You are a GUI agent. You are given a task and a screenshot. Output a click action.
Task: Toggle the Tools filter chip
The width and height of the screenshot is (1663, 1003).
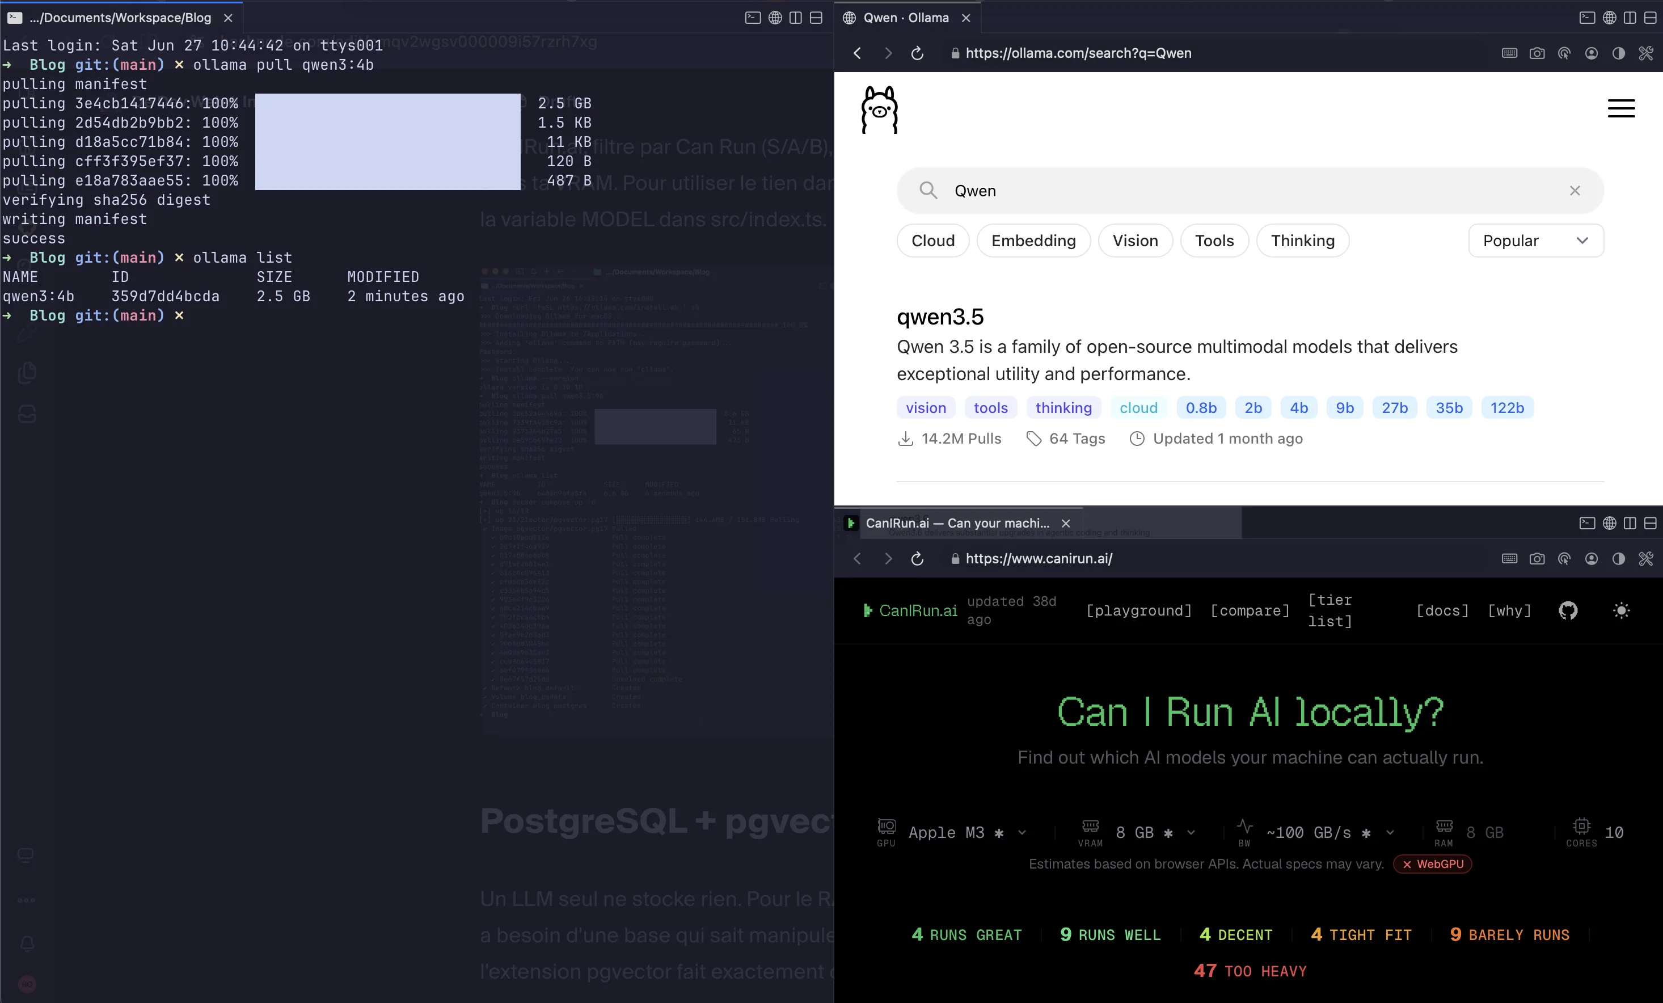(1214, 241)
